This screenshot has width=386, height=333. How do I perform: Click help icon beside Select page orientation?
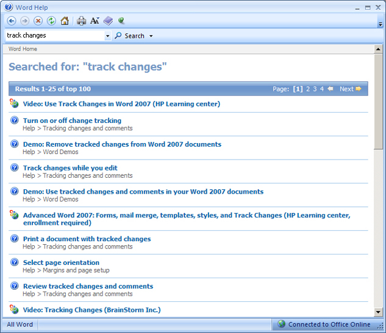(x=15, y=262)
